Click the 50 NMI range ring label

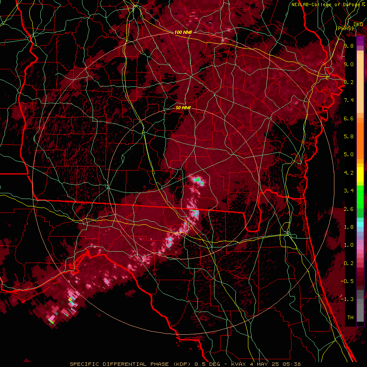click(x=183, y=108)
